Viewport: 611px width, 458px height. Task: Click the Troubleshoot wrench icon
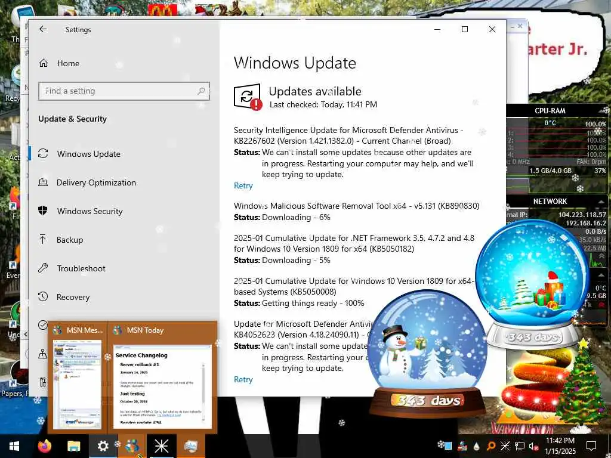43,268
